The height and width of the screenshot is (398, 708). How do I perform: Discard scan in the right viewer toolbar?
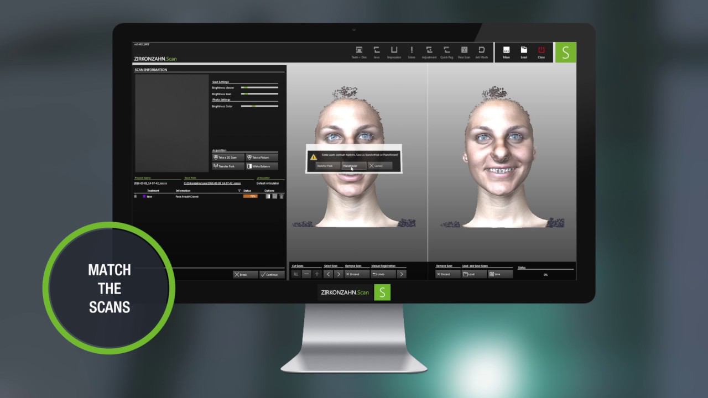[x=447, y=274]
